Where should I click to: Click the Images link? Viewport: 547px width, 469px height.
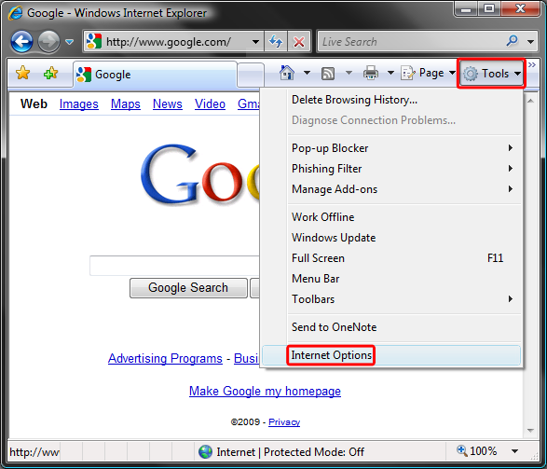click(x=79, y=104)
